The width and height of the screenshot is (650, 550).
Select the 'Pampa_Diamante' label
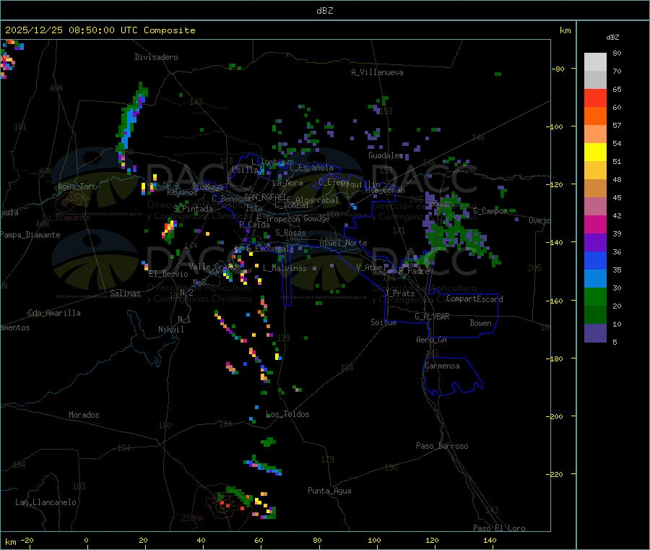[x=30, y=235]
